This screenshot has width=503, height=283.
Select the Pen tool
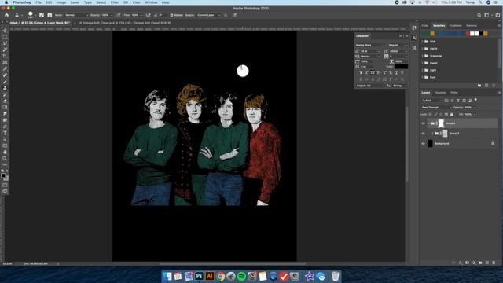tap(5, 127)
